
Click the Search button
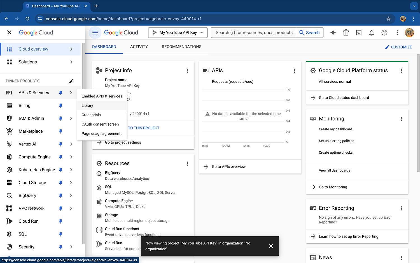click(x=310, y=33)
